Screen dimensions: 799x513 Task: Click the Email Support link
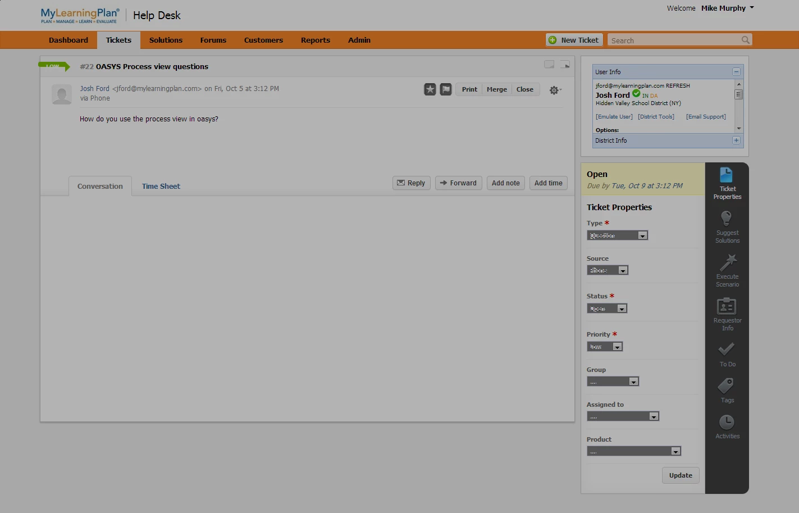706,117
